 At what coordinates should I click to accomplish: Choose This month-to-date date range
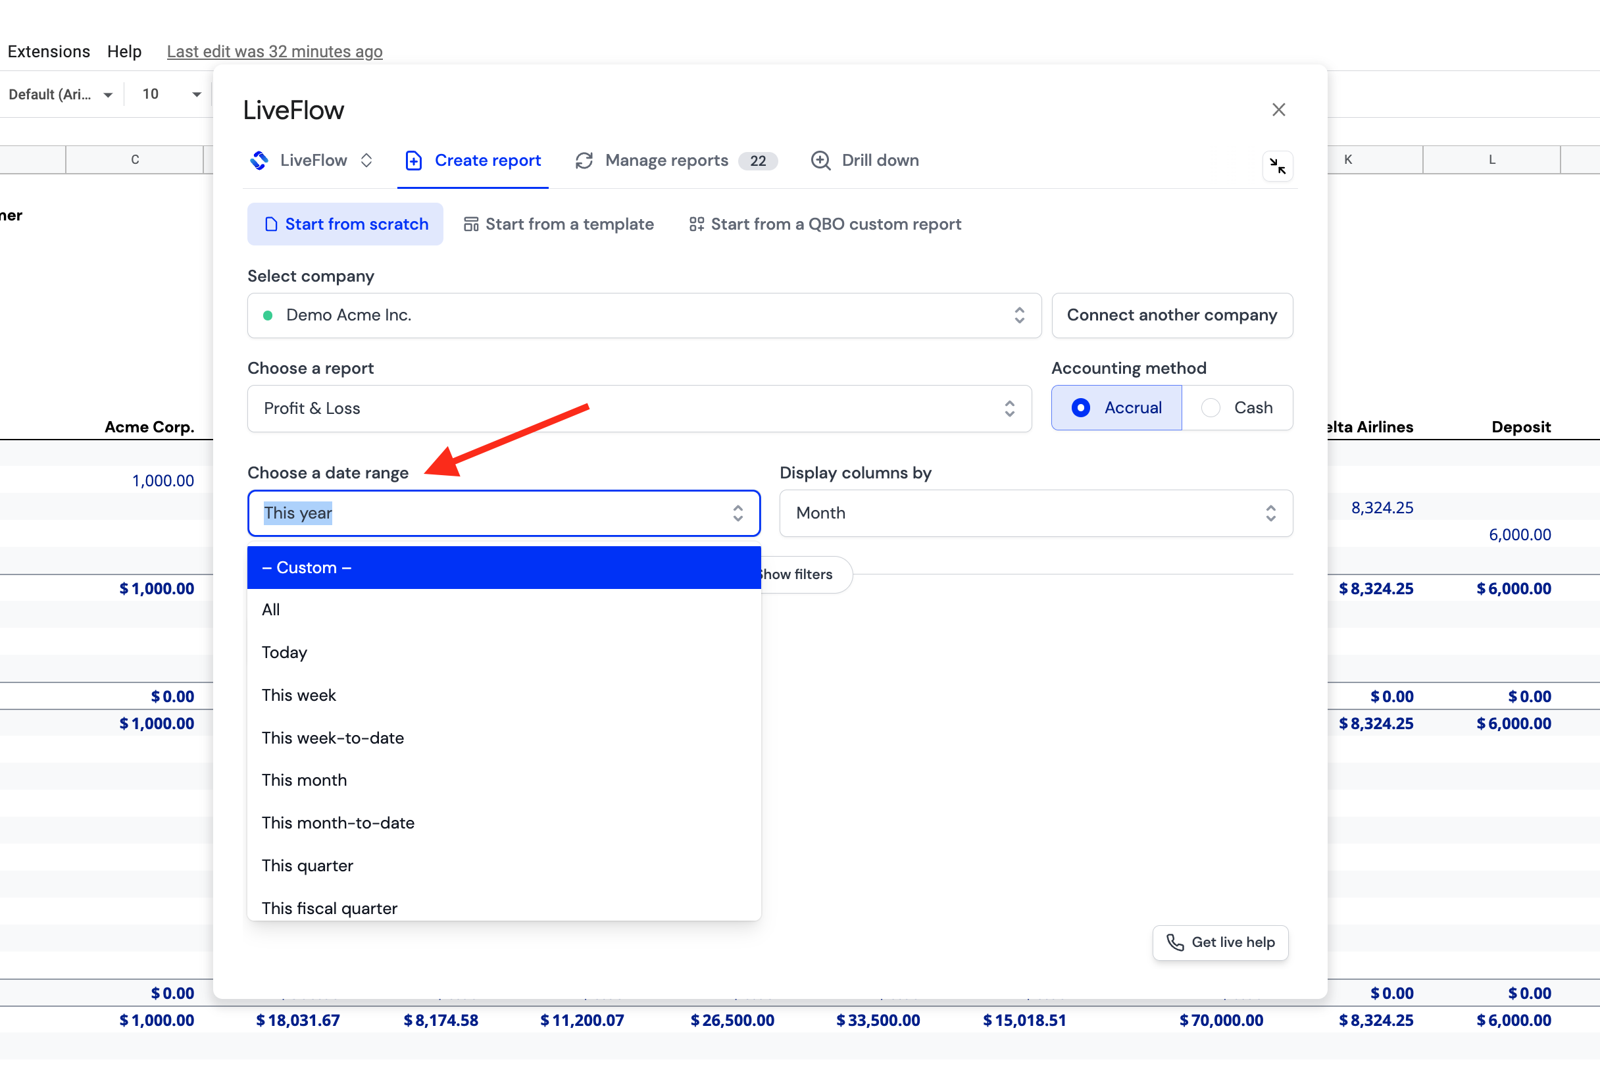[x=503, y=823]
